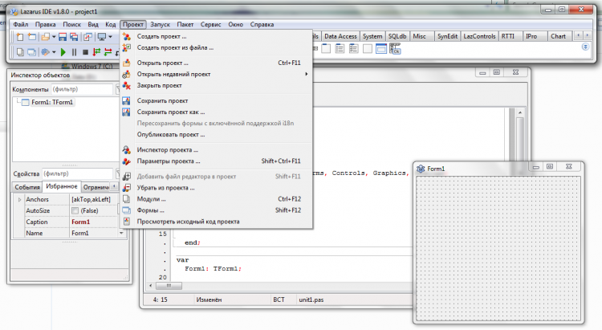Click the View Units toolbar icon
This screenshot has height=330, width=602.
[20, 52]
